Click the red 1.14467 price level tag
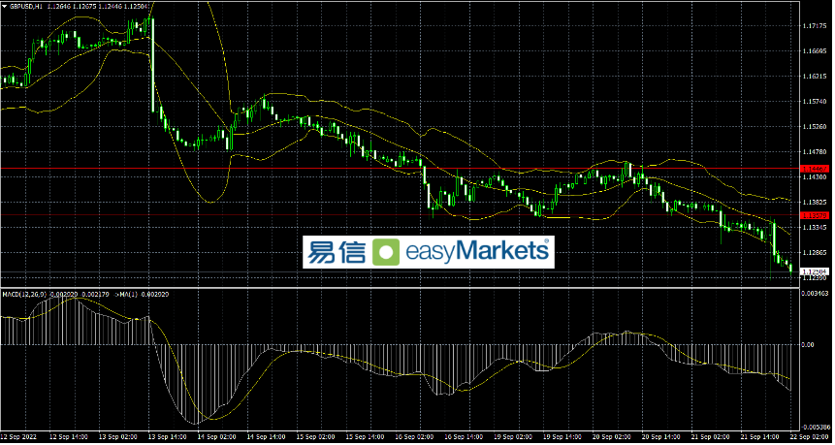Screen dimensions: 835x445 pyautogui.click(x=815, y=168)
